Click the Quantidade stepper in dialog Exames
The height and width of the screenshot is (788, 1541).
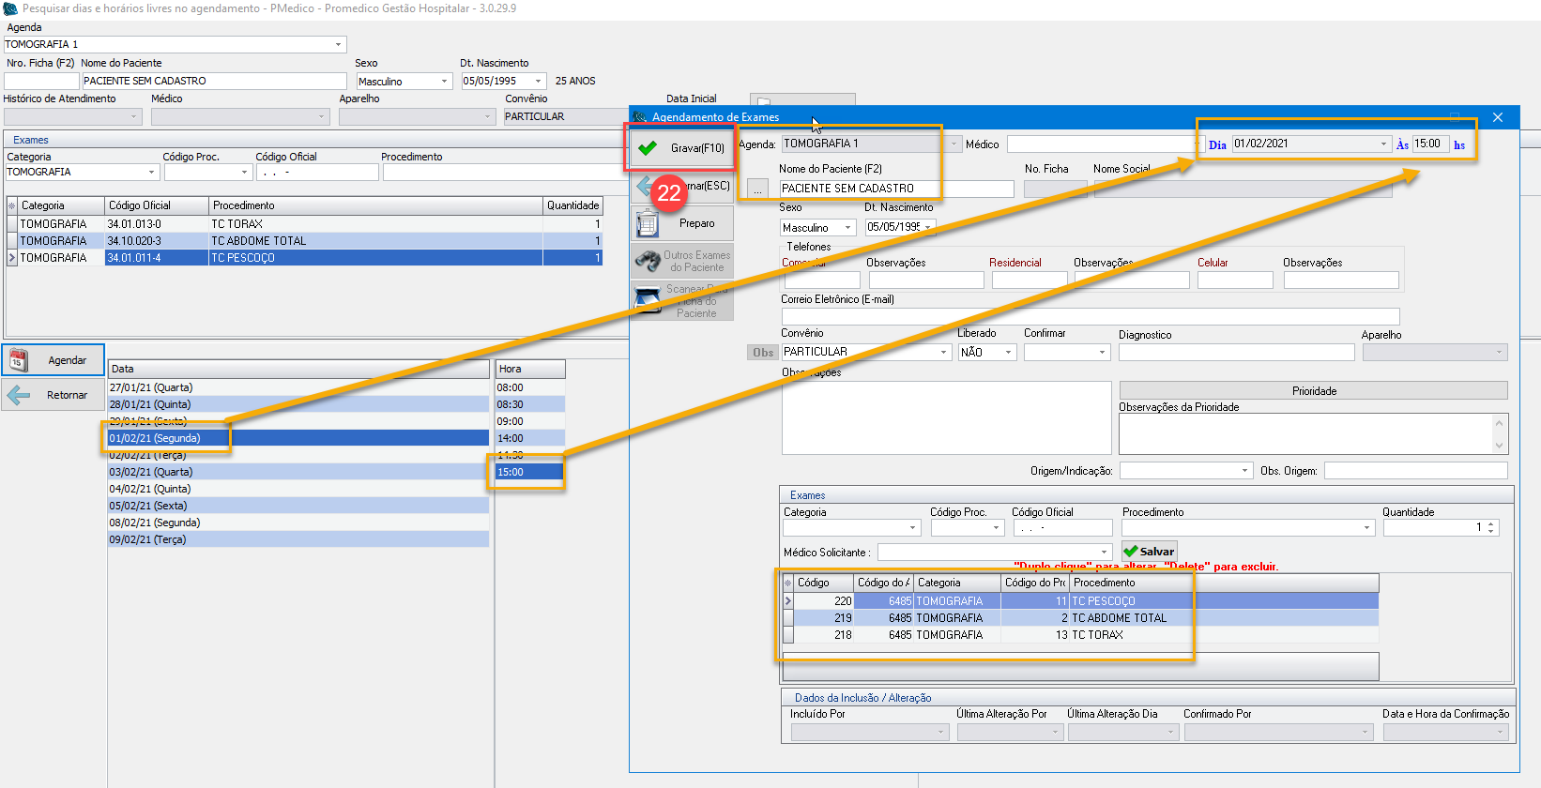(1492, 528)
